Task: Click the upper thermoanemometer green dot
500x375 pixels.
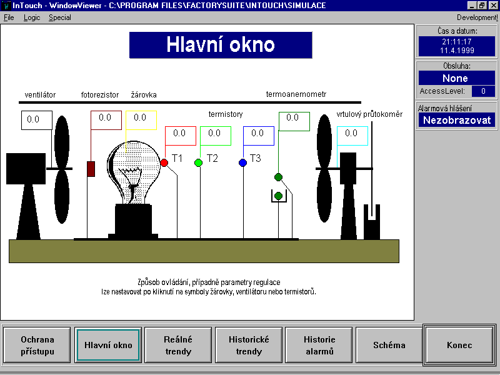Action: (279, 177)
